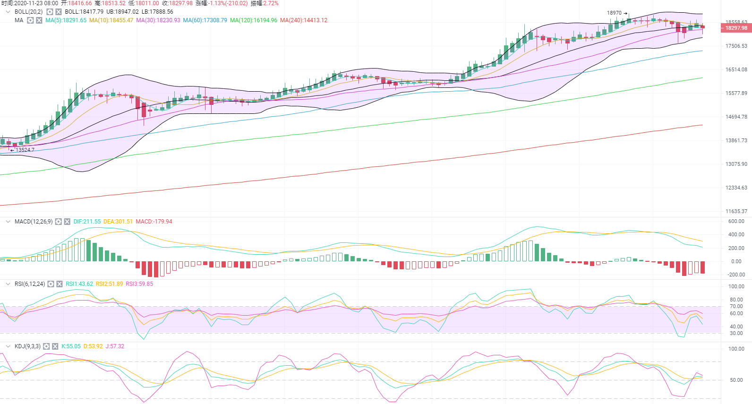
Task: Collapse the MACD(12,26,9) panel chevron
Action: (8, 222)
